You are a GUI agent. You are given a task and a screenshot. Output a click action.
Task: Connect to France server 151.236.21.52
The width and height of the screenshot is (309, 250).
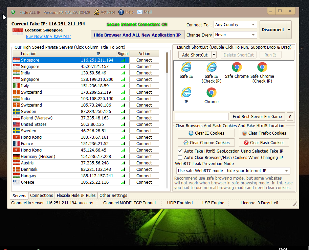tap(144, 144)
